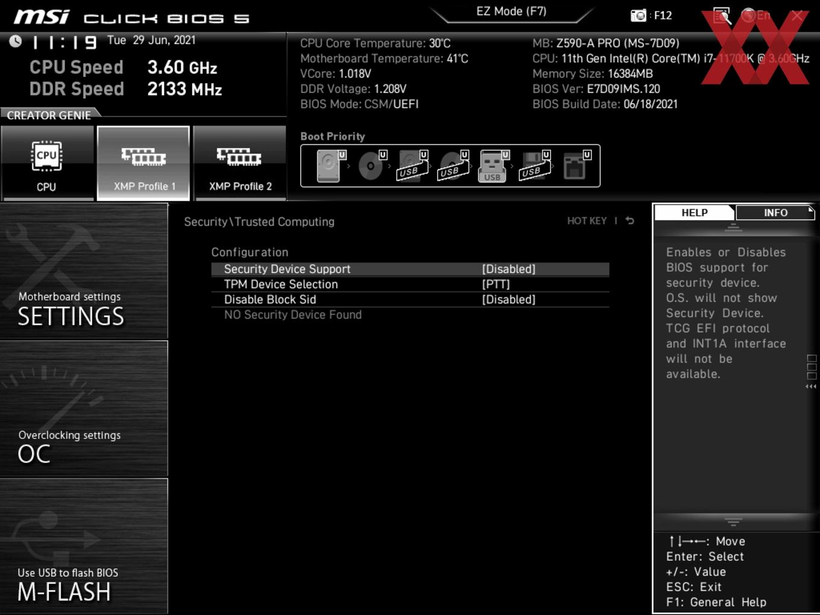820x615 pixels.
Task: Open the Security Device Support [Disabled] value
Action: (x=508, y=269)
